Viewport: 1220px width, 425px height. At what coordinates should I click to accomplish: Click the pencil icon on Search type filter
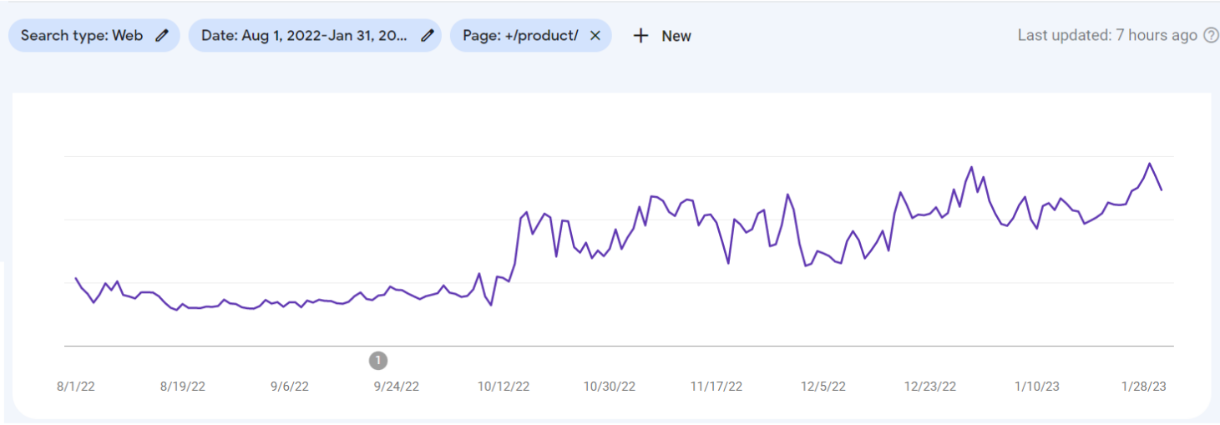coord(162,36)
